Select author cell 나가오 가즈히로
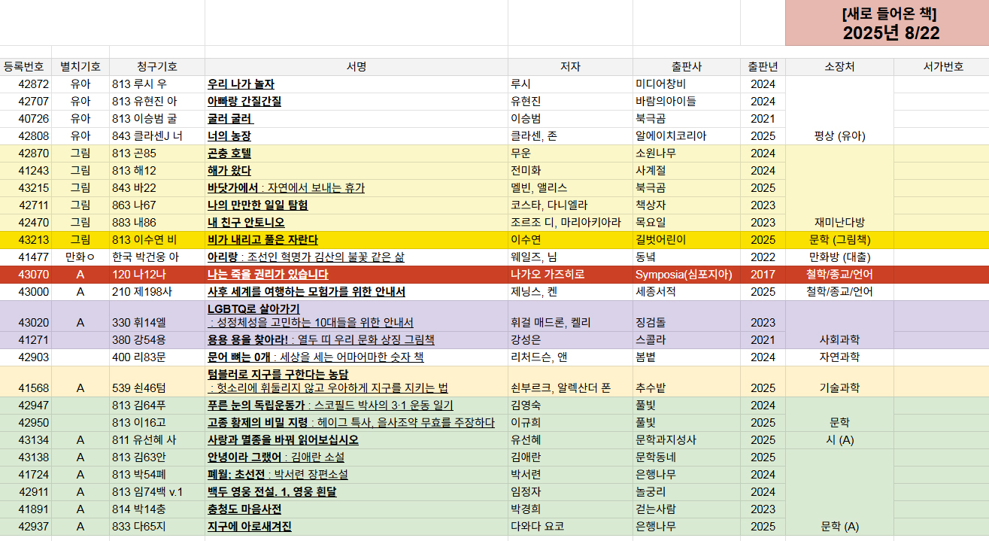989x541 pixels. (x=570, y=275)
